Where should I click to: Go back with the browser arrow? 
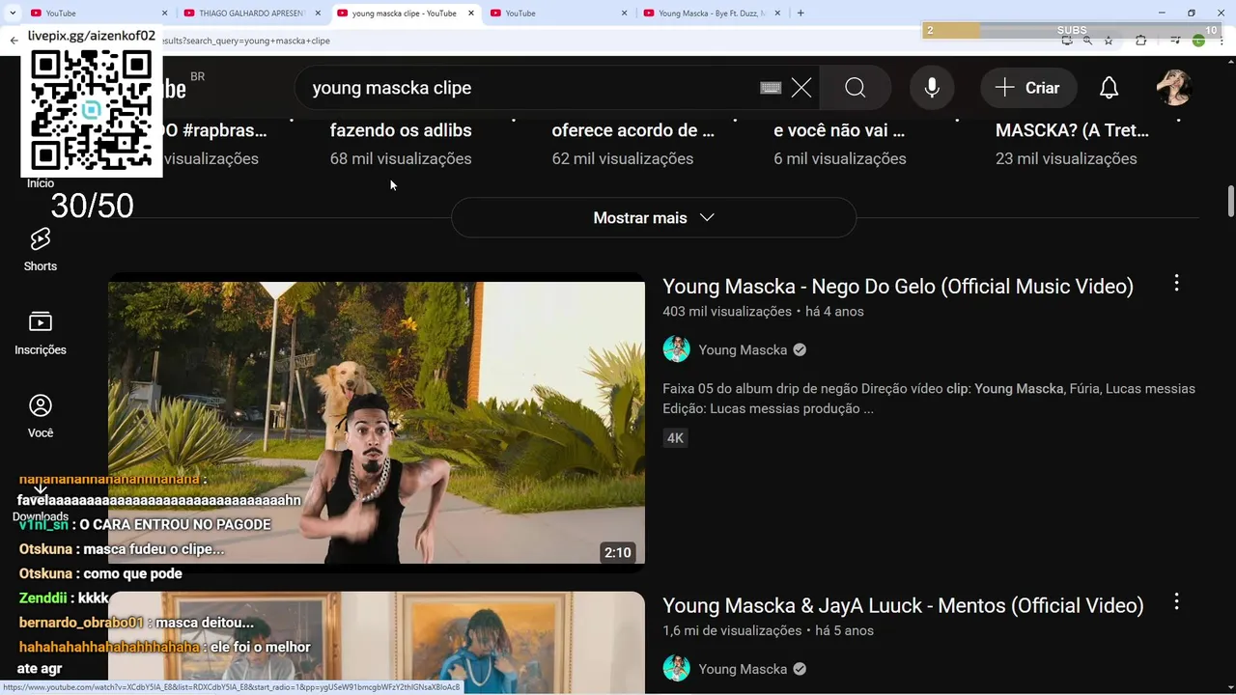click(x=14, y=41)
